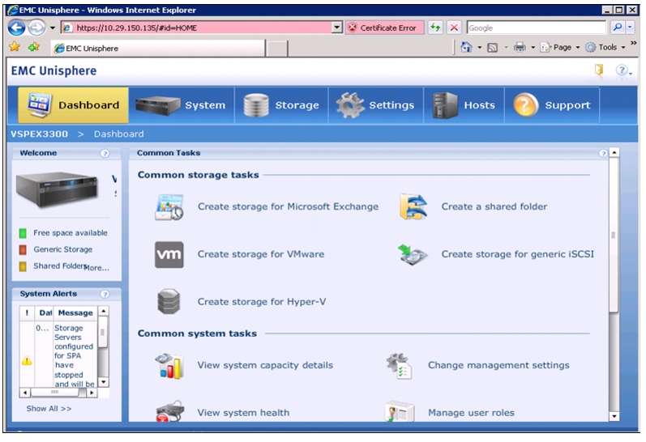646x442 pixels.
Task: Click Manage user roles link
Action: 471,413
